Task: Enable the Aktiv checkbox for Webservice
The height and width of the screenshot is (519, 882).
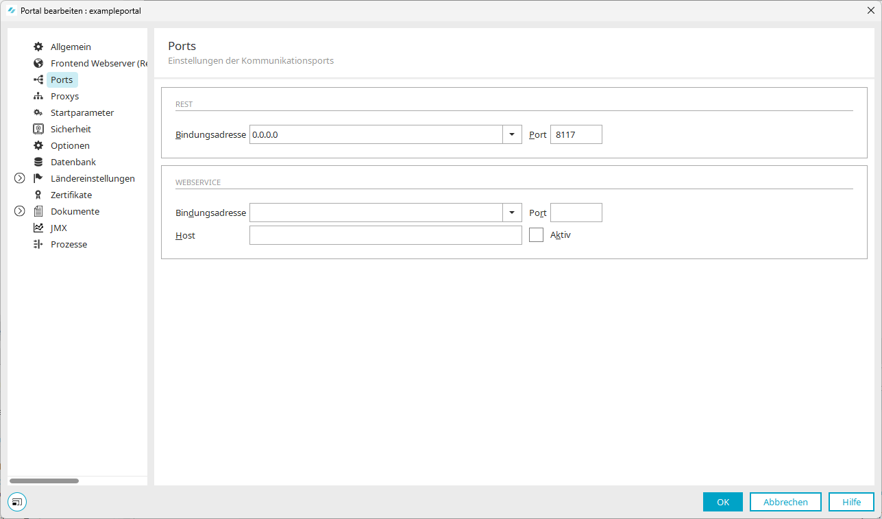Action: [536, 235]
